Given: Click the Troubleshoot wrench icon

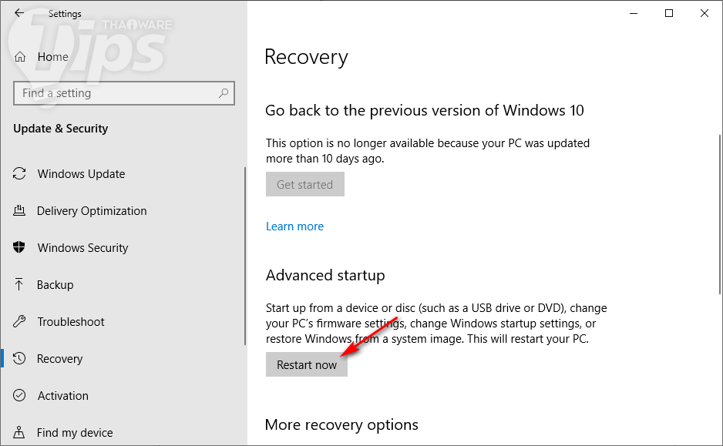Looking at the screenshot, I should (x=20, y=322).
